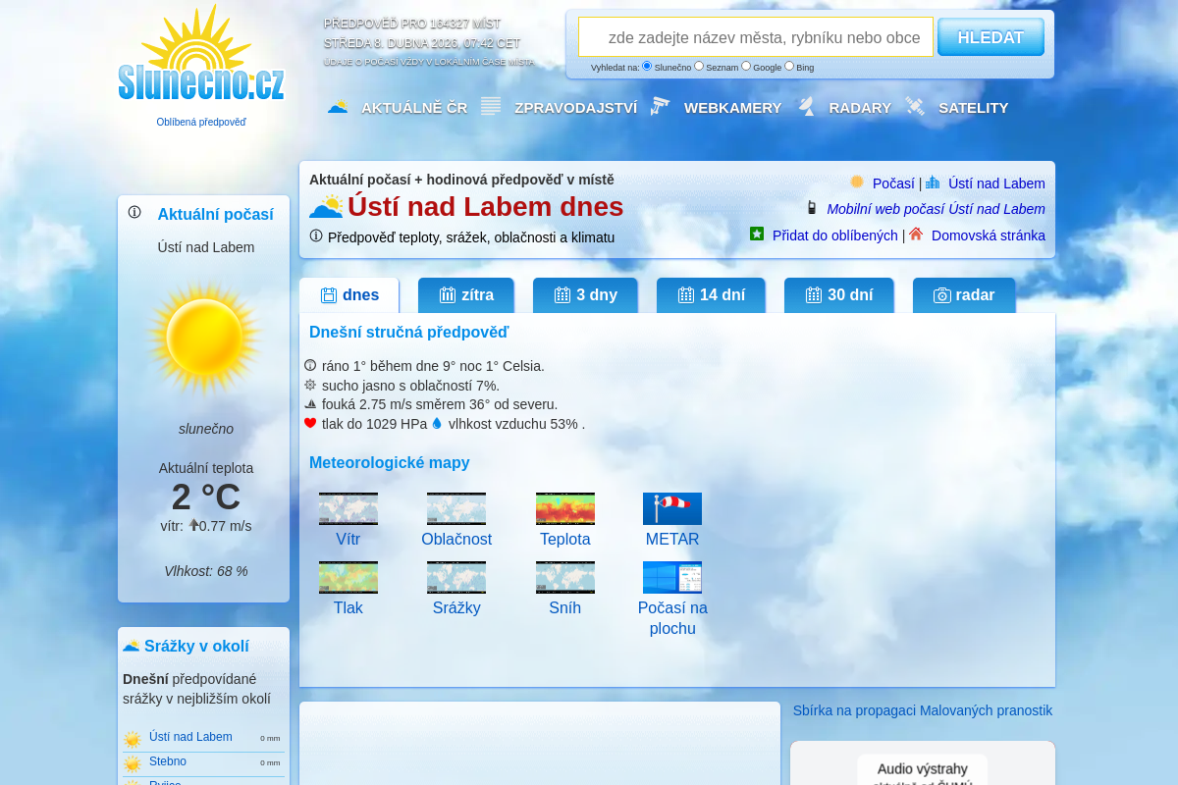Click the city name search field
Screen dimensions: 1178x785
tap(756, 37)
